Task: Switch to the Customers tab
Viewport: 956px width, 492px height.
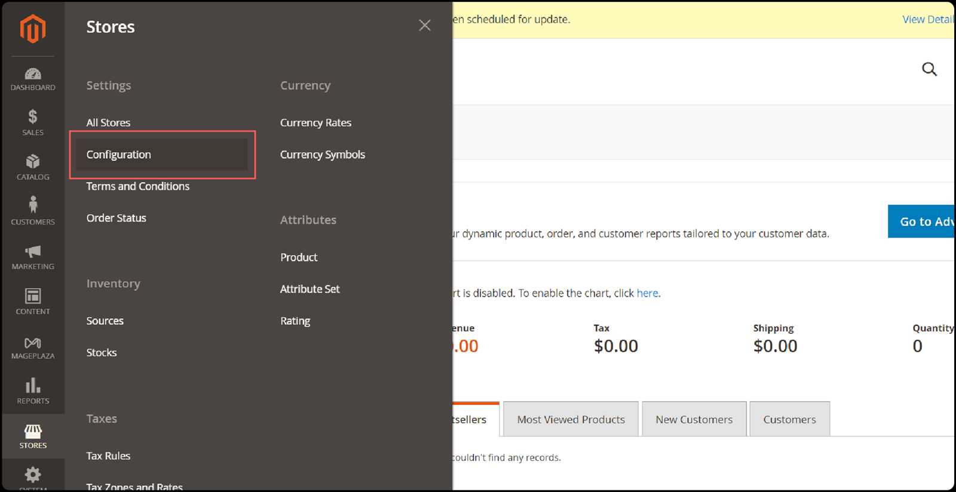Action: click(x=789, y=419)
